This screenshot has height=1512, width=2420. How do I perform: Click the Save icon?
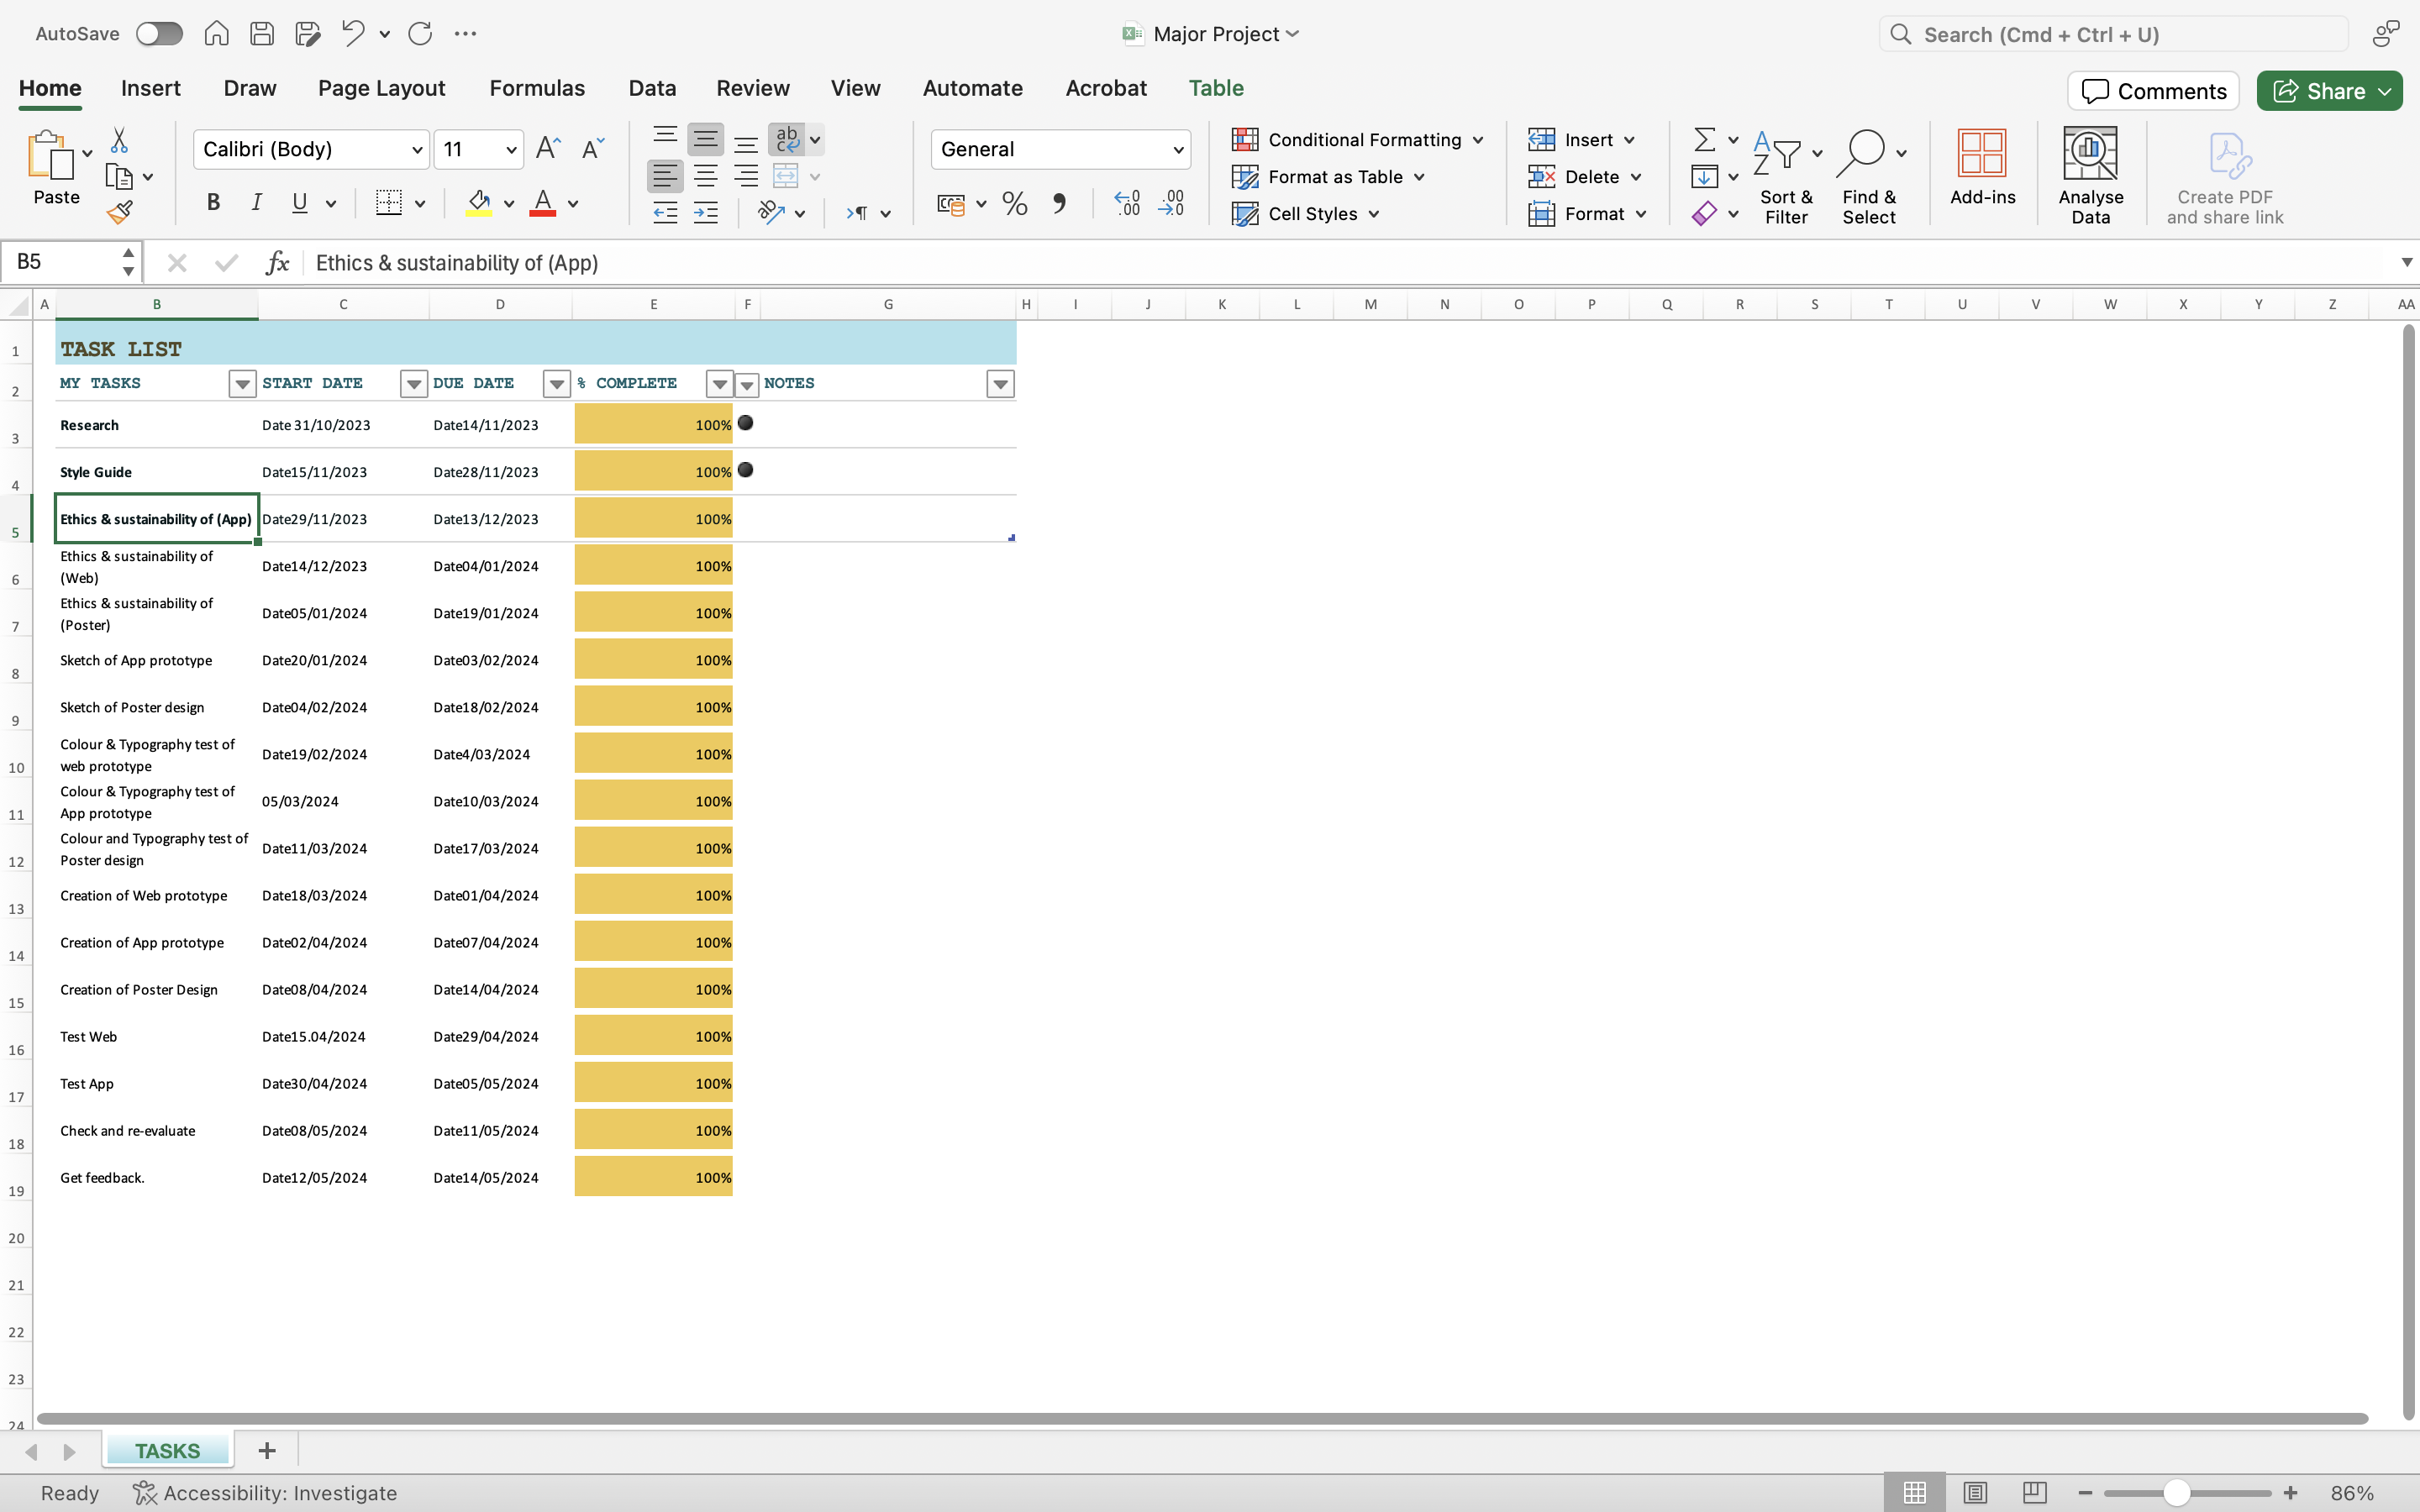(x=262, y=34)
